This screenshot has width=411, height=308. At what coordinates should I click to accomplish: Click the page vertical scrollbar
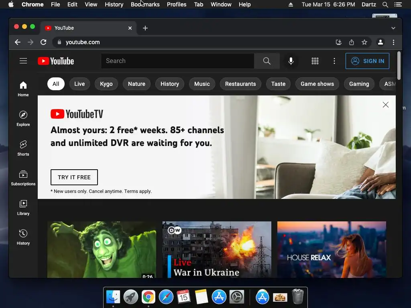[399, 65]
